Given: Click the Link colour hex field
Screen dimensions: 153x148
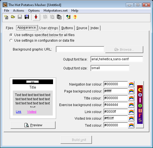Looking at the screenshot, I should coord(116,112).
